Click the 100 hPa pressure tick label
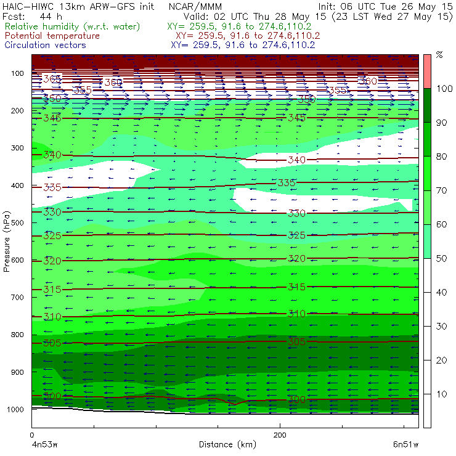456x456 pixels. (17, 73)
